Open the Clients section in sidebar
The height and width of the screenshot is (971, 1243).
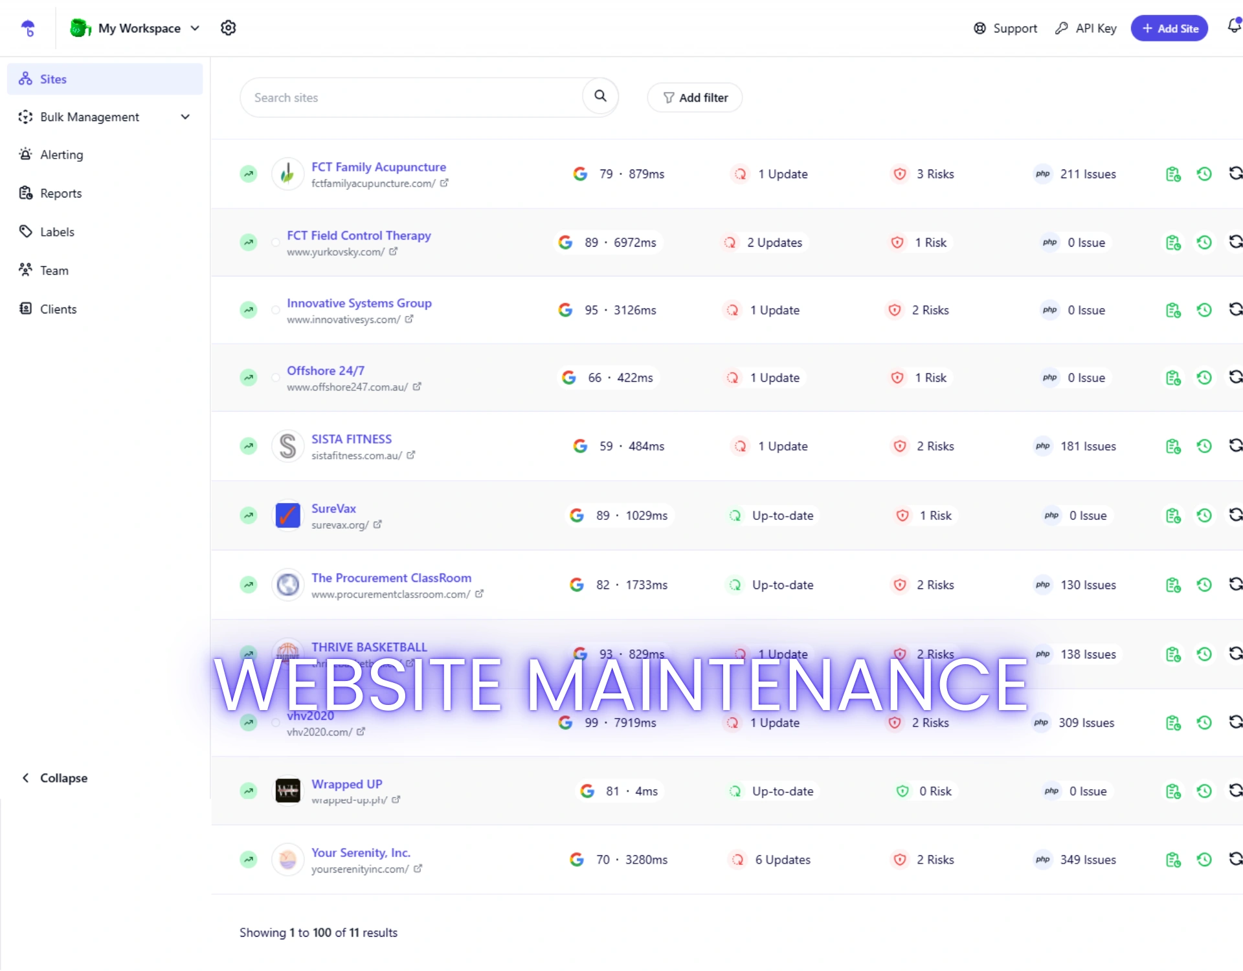tap(57, 309)
